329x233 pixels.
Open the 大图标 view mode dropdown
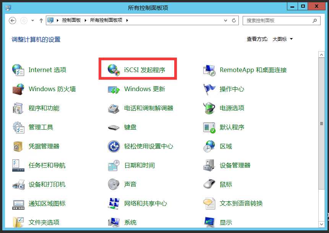282,39
